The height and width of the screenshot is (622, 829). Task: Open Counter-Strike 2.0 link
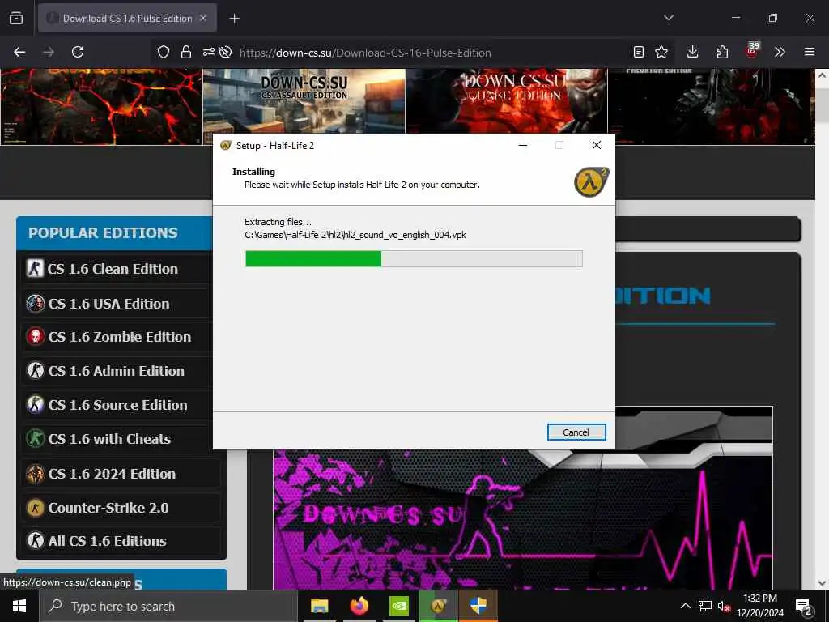pos(108,508)
